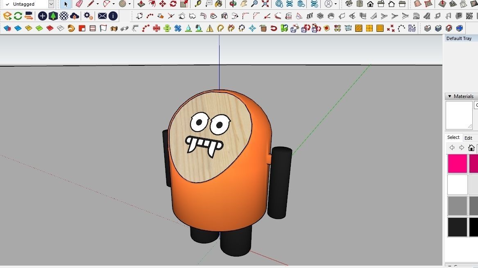
Task: Click the materials home button
Action: pos(471,147)
